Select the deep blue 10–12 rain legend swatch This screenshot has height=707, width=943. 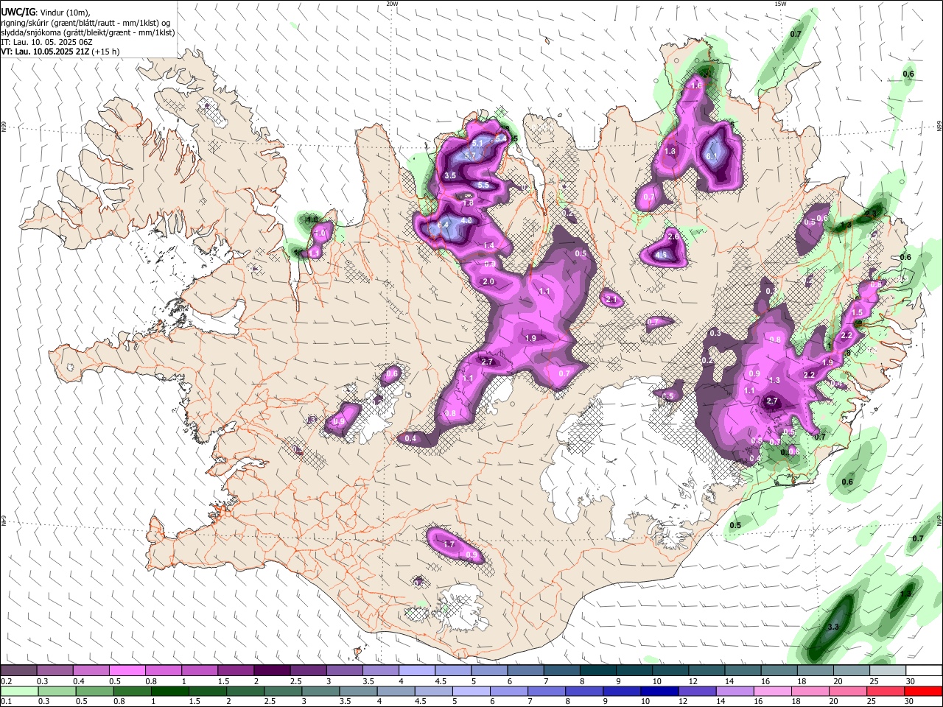[x=660, y=691]
